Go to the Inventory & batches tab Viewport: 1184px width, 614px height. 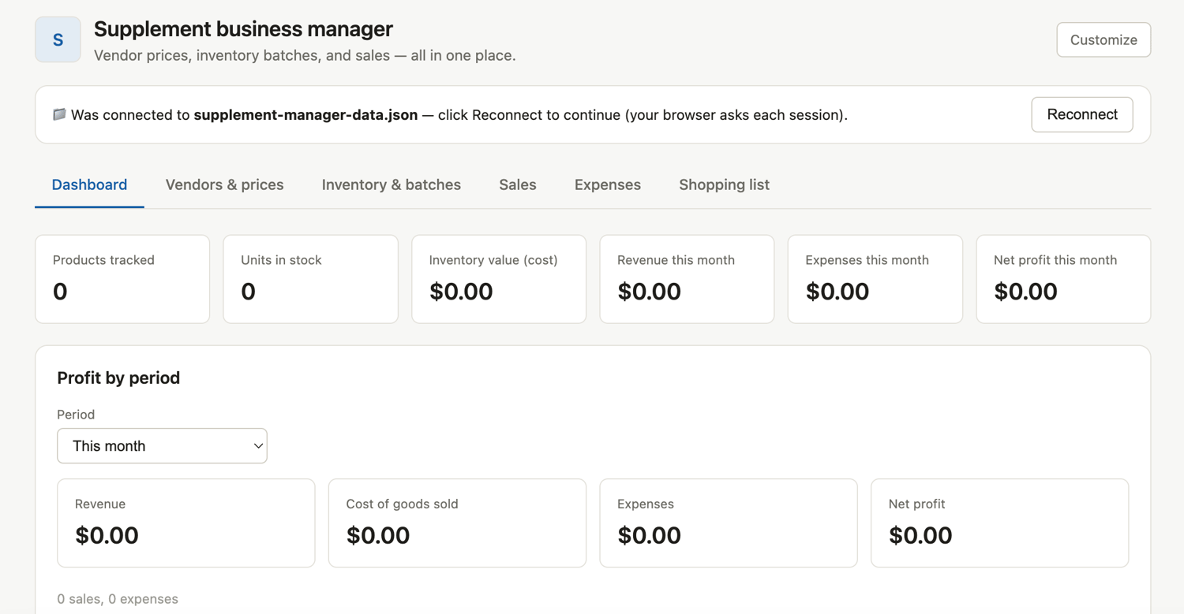[x=392, y=184]
